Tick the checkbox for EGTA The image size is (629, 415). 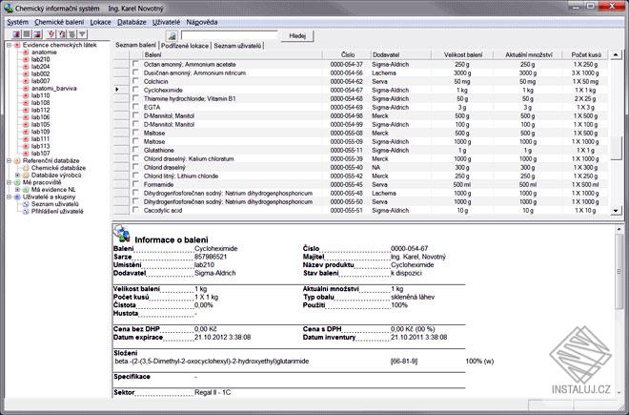point(135,107)
